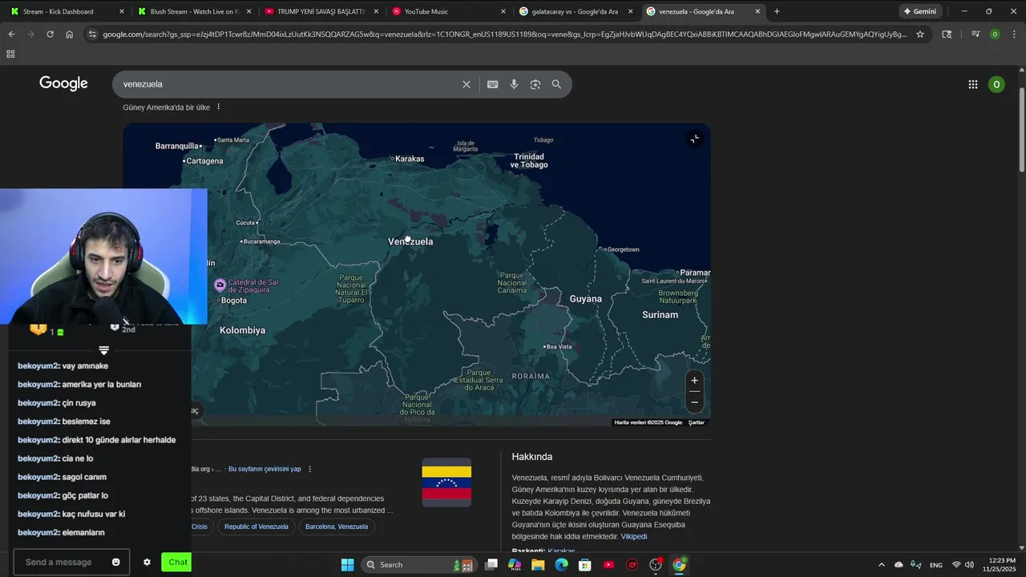
Task: Reload the current page
Action: point(50,34)
